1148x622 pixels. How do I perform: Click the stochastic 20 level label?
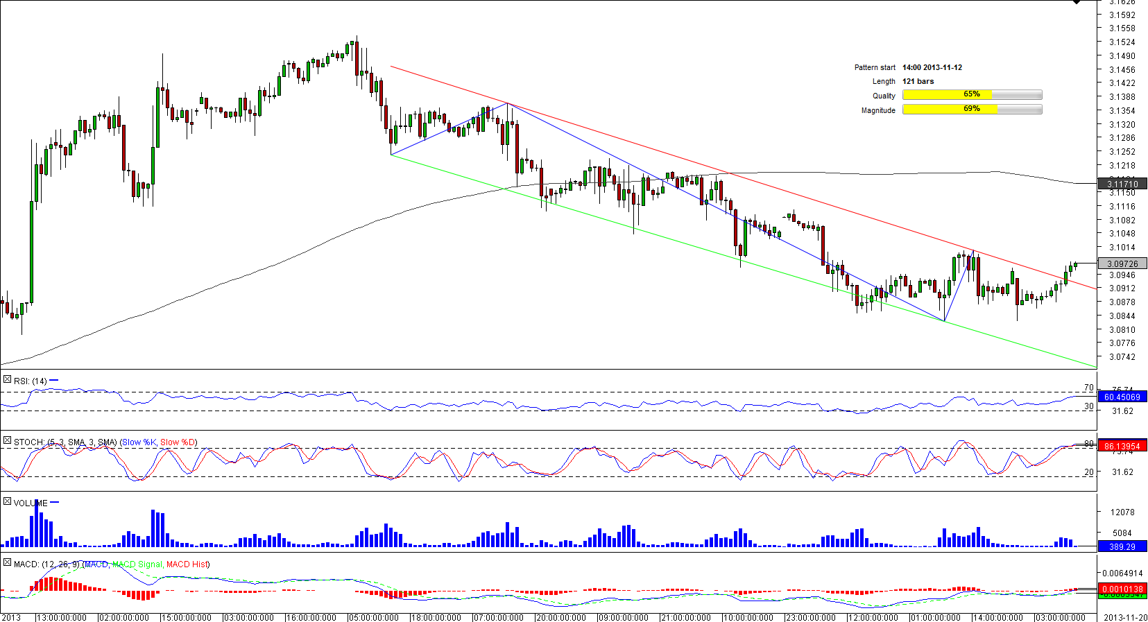tap(1089, 472)
